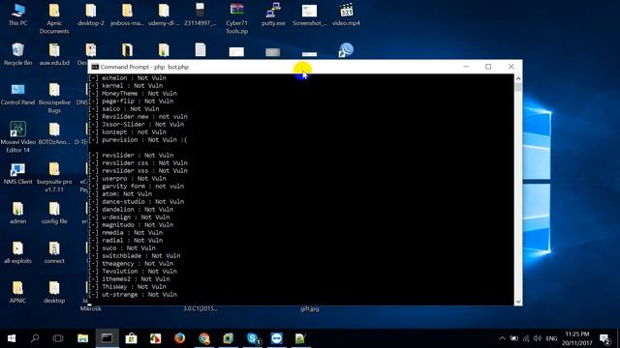Select the udemy-dl folder
The image size is (620, 348).
164,15
